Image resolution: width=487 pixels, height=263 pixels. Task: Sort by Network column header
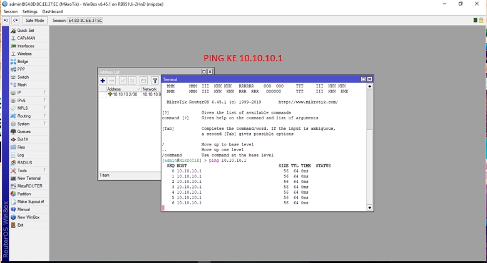(x=151, y=89)
